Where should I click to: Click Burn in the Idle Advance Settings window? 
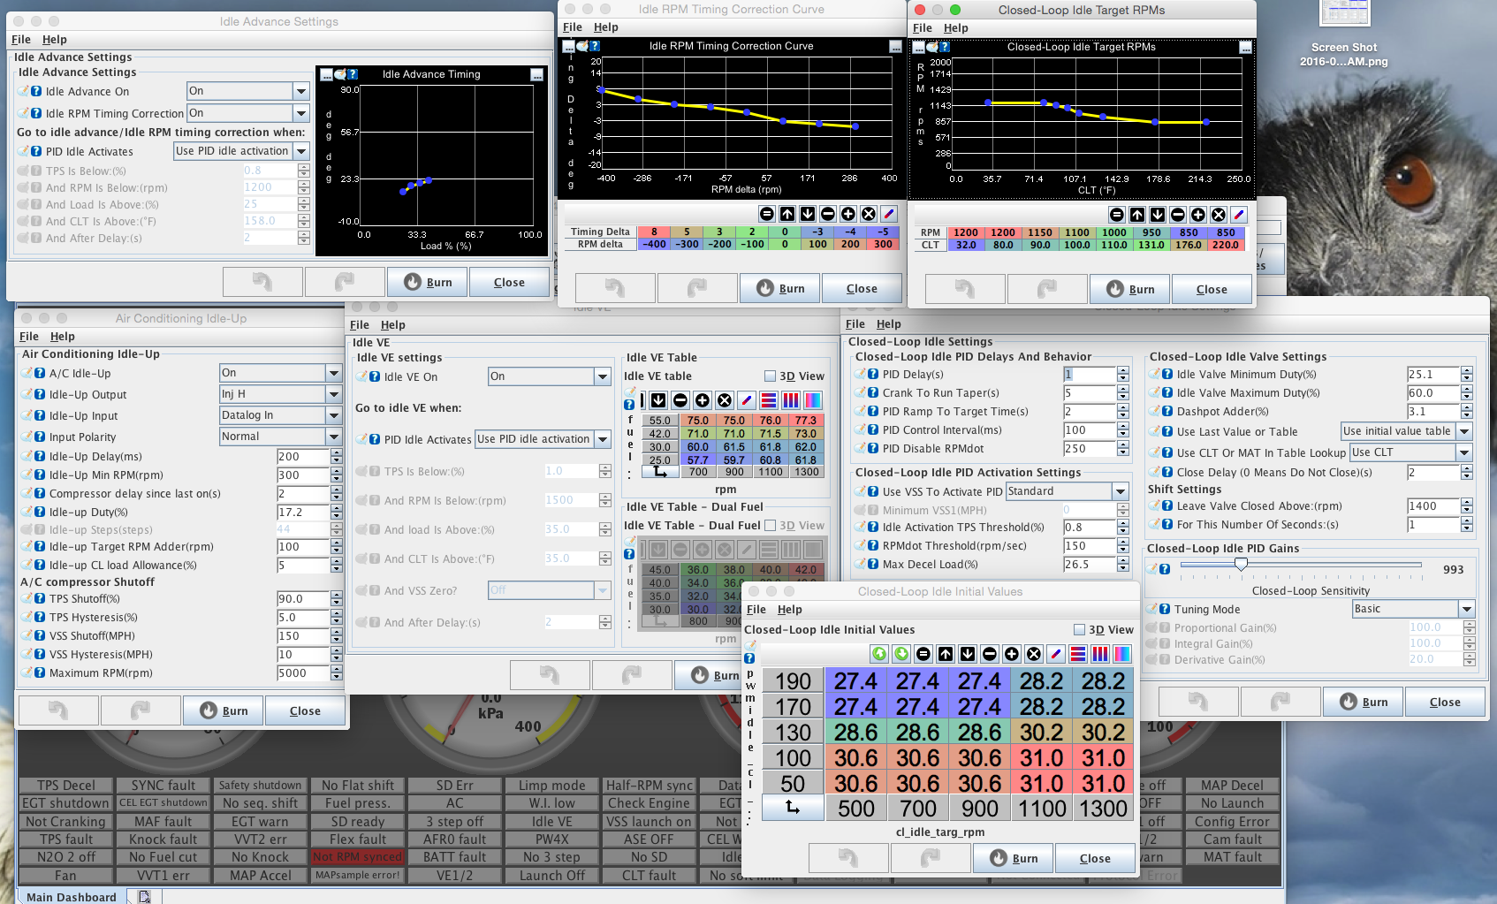[428, 283]
